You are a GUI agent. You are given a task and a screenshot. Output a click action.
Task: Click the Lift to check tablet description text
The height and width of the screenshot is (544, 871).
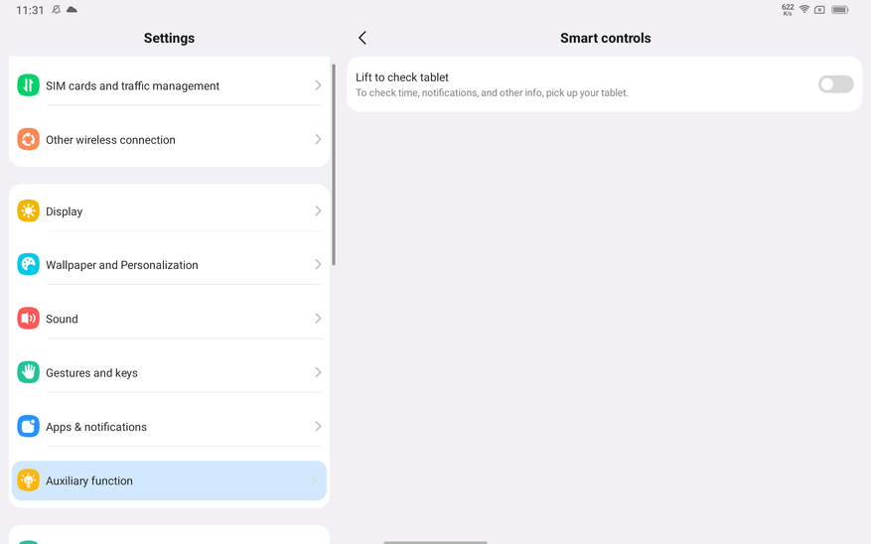(x=492, y=92)
